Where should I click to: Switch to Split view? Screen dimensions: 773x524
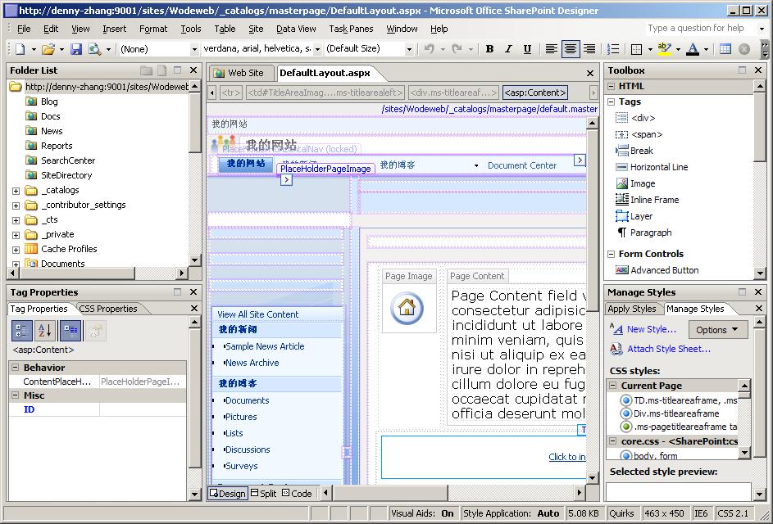[263, 494]
